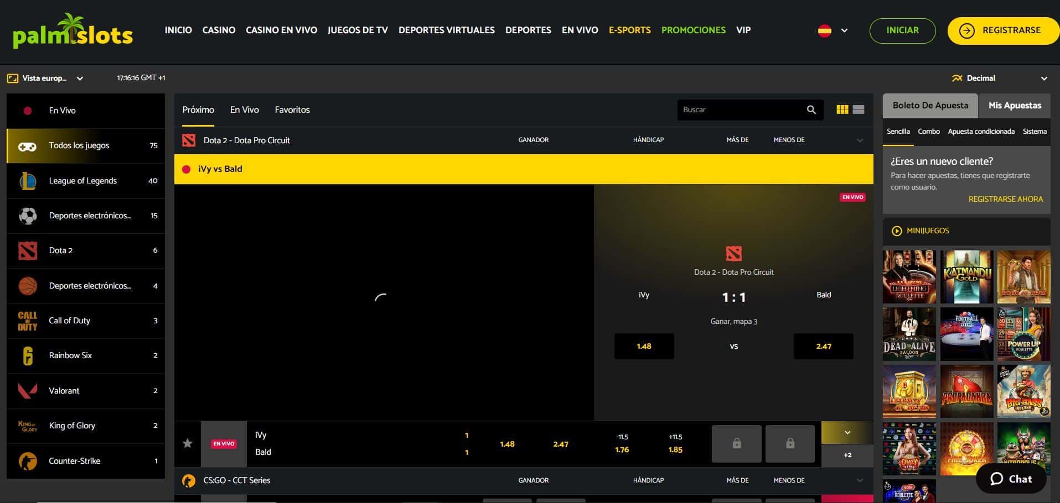Click the REGISTRARSE AHORA link
Image resolution: width=1060 pixels, height=503 pixels.
tap(1005, 199)
